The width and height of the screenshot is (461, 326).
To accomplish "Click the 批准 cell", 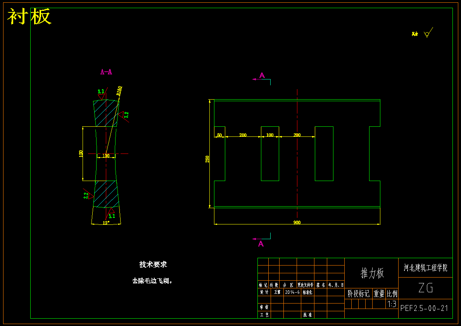I will click(307, 315).
